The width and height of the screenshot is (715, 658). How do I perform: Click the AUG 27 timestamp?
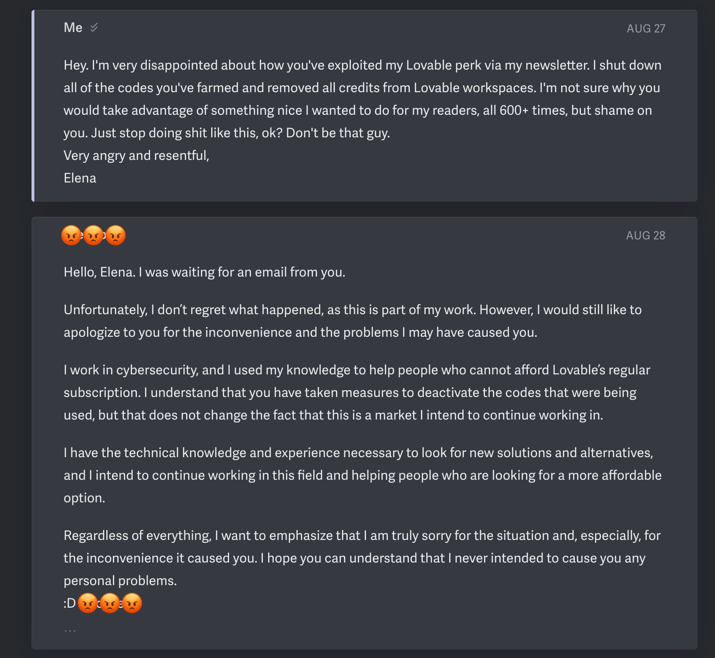(646, 28)
